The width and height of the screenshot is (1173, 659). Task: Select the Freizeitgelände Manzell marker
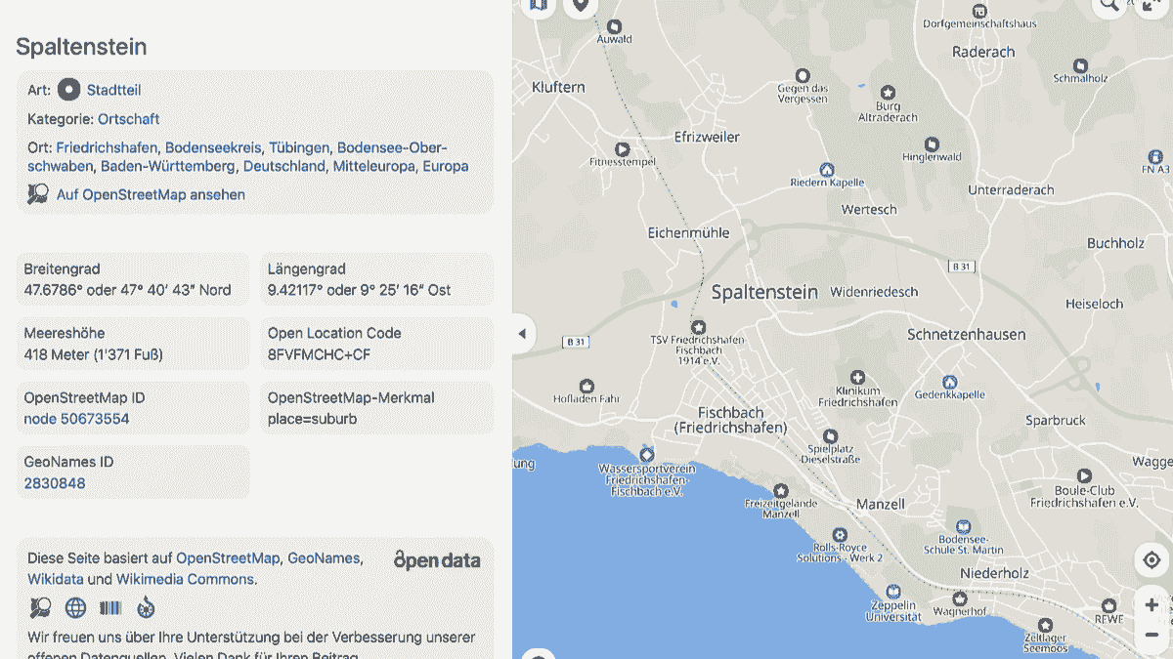(780, 490)
